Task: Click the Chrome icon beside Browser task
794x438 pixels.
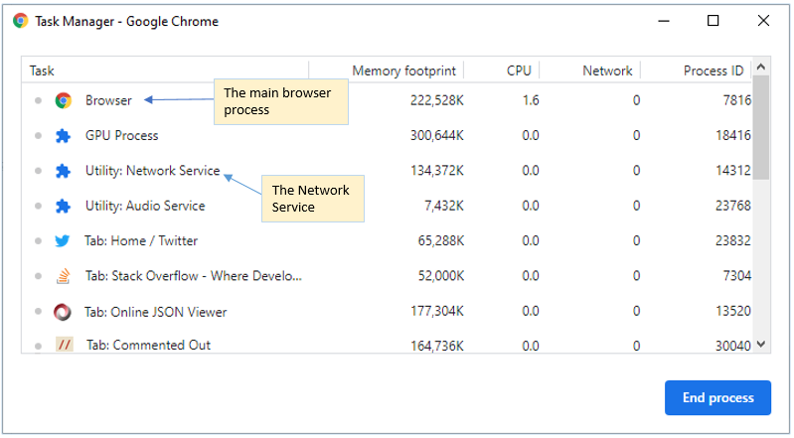Action: click(64, 100)
